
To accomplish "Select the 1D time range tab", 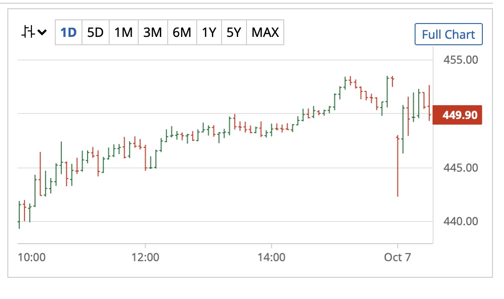I will click(x=69, y=33).
